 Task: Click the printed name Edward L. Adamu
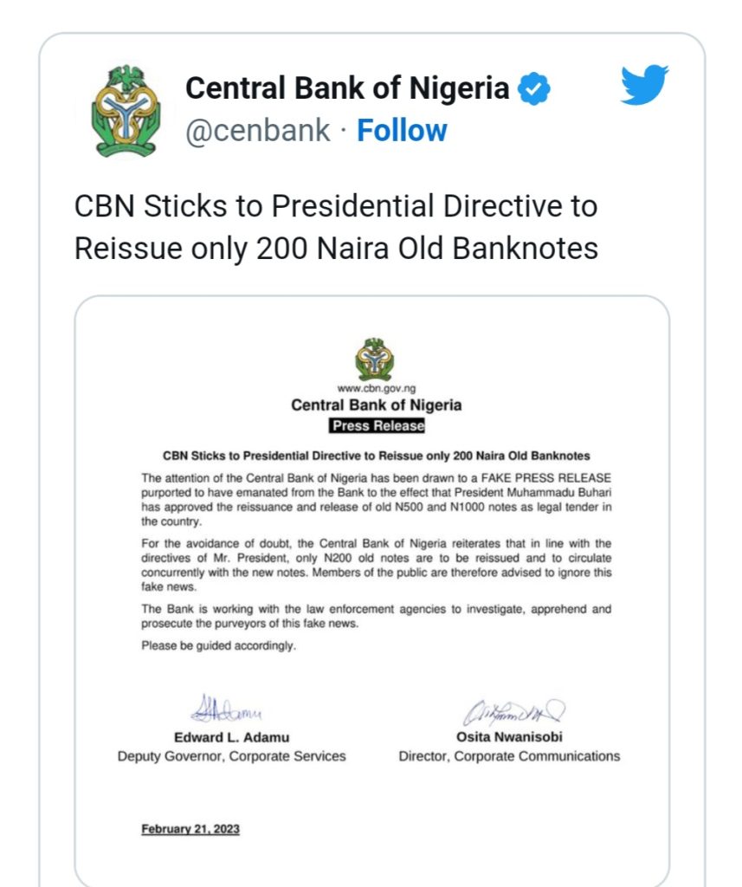(x=232, y=737)
